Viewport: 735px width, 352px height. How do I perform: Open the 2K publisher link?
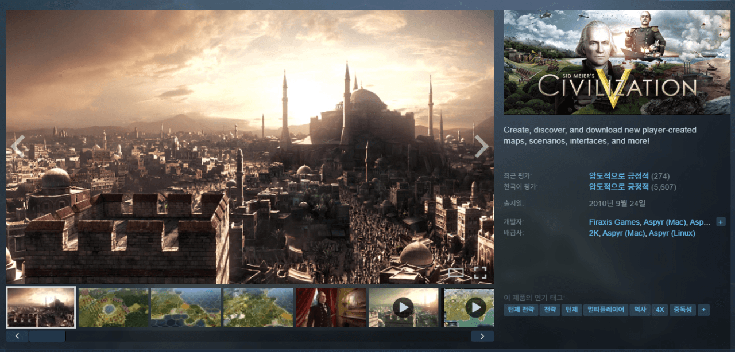[x=593, y=233]
